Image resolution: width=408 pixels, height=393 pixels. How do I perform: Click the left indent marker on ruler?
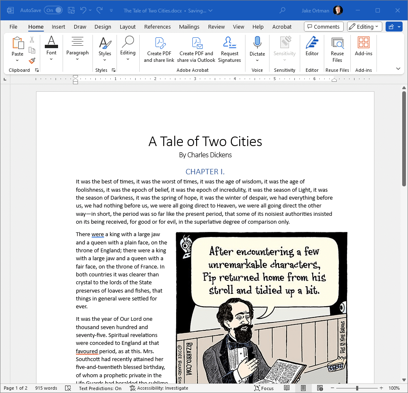[x=75, y=80]
